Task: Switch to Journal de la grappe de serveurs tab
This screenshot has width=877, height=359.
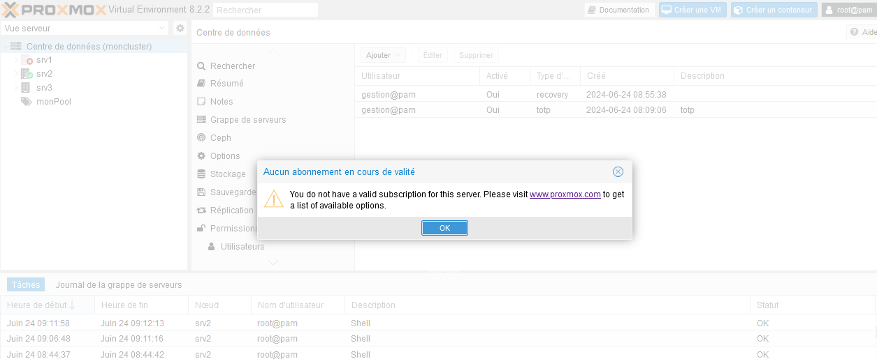Action: pos(119,284)
